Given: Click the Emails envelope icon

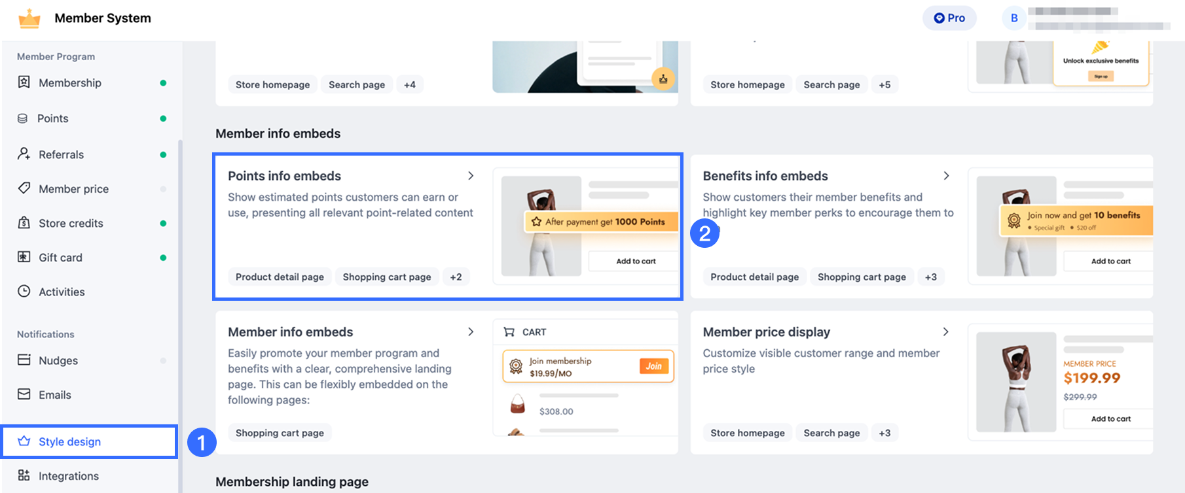Looking at the screenshot, I should point(24,394).
